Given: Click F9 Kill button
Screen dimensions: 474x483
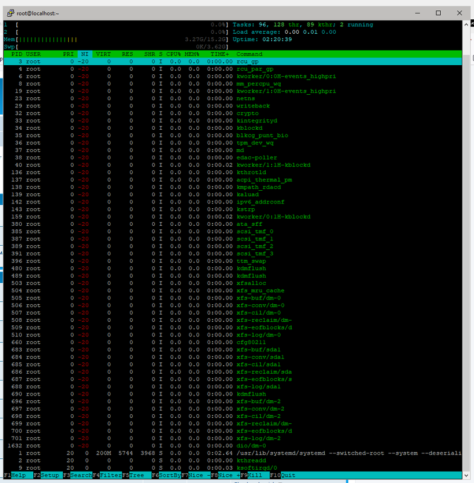Looking at the screenshot, I should 255,475.
